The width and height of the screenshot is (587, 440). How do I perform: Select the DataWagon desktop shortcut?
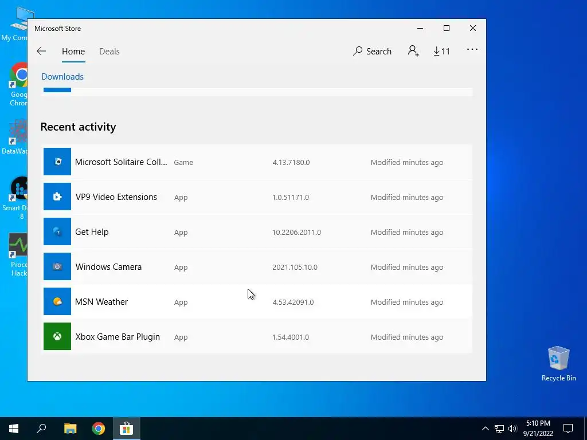(x=14, y=137)
